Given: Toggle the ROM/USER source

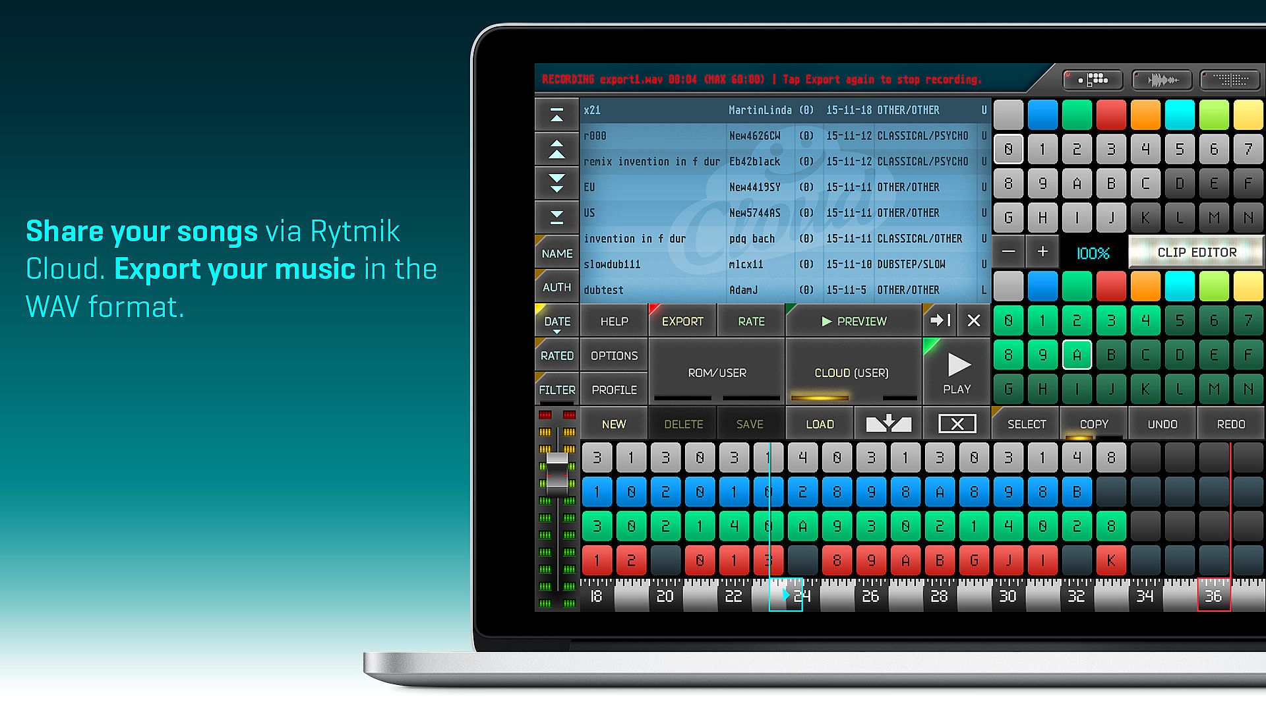Looking at the screenshot, I should 717,372.
